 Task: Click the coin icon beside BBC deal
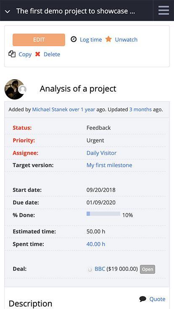point(90,269)
